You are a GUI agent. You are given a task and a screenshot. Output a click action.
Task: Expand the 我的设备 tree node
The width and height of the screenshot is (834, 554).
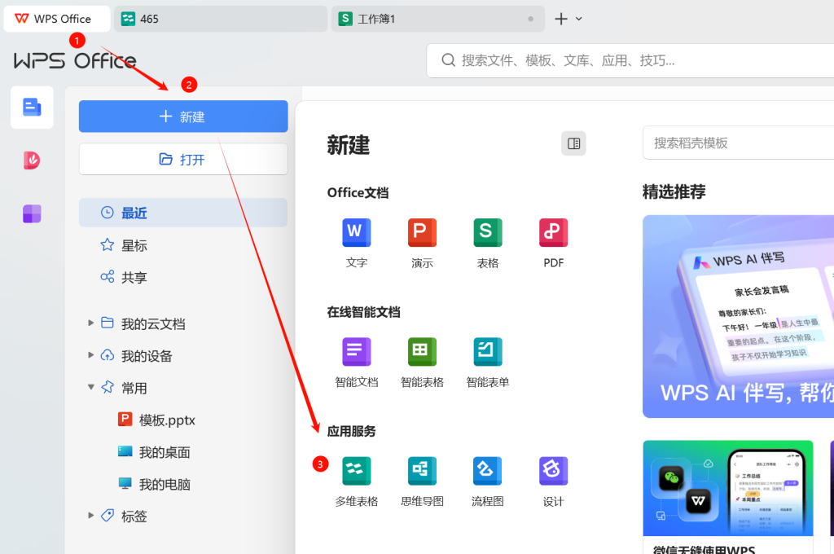point(91,355)
